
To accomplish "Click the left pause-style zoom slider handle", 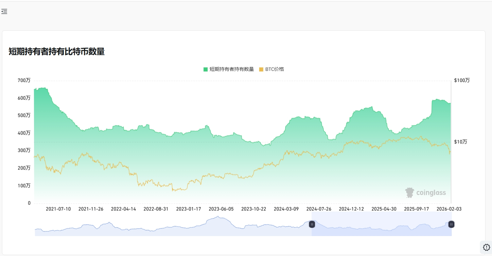I will tap(312, 224).
